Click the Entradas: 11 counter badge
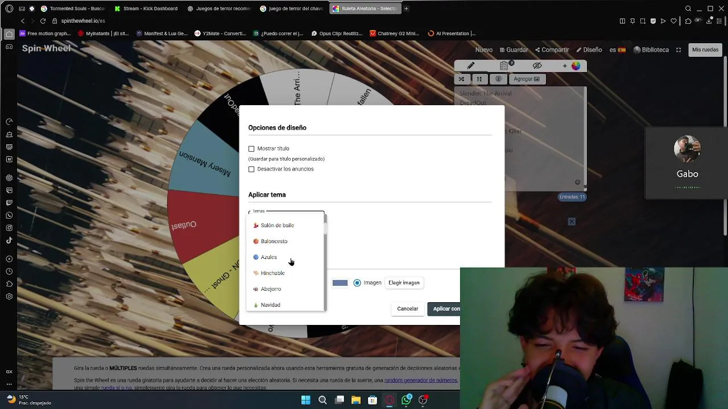Image resolution: width=728 pixels, height=409 pixels. click(572, 197)
